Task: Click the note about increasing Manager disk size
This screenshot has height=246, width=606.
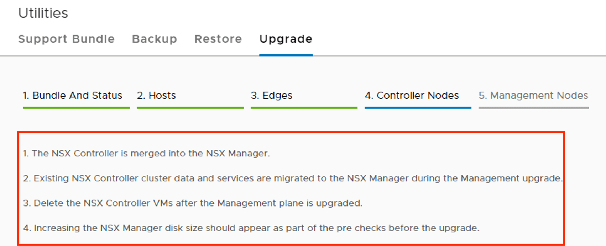Action: coord(251,228)
